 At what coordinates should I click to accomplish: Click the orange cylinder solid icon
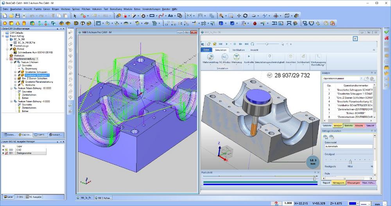tap(24, 23)
